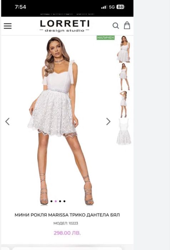Jump to first carousel dot

[x=51, y=201]
